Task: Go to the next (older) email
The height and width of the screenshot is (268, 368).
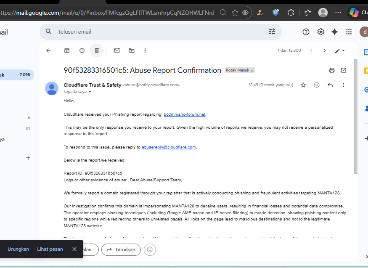Action: [325, 50]
